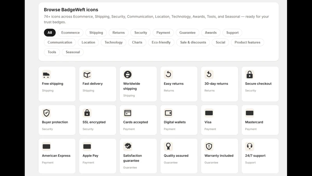The height and width of the screenshot is (176, 312).
Task: Select the Payment filter chip
Action: coord(163,32)
